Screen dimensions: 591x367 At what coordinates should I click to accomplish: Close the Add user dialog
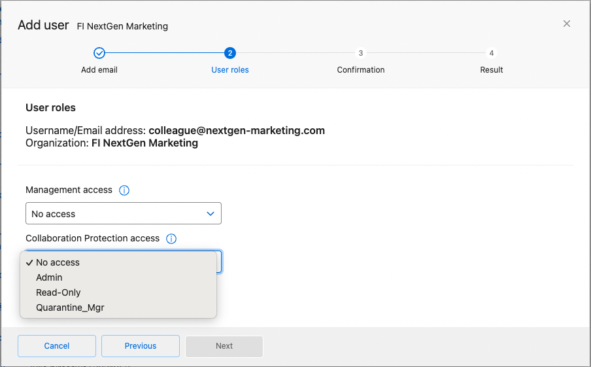point(567,24)
